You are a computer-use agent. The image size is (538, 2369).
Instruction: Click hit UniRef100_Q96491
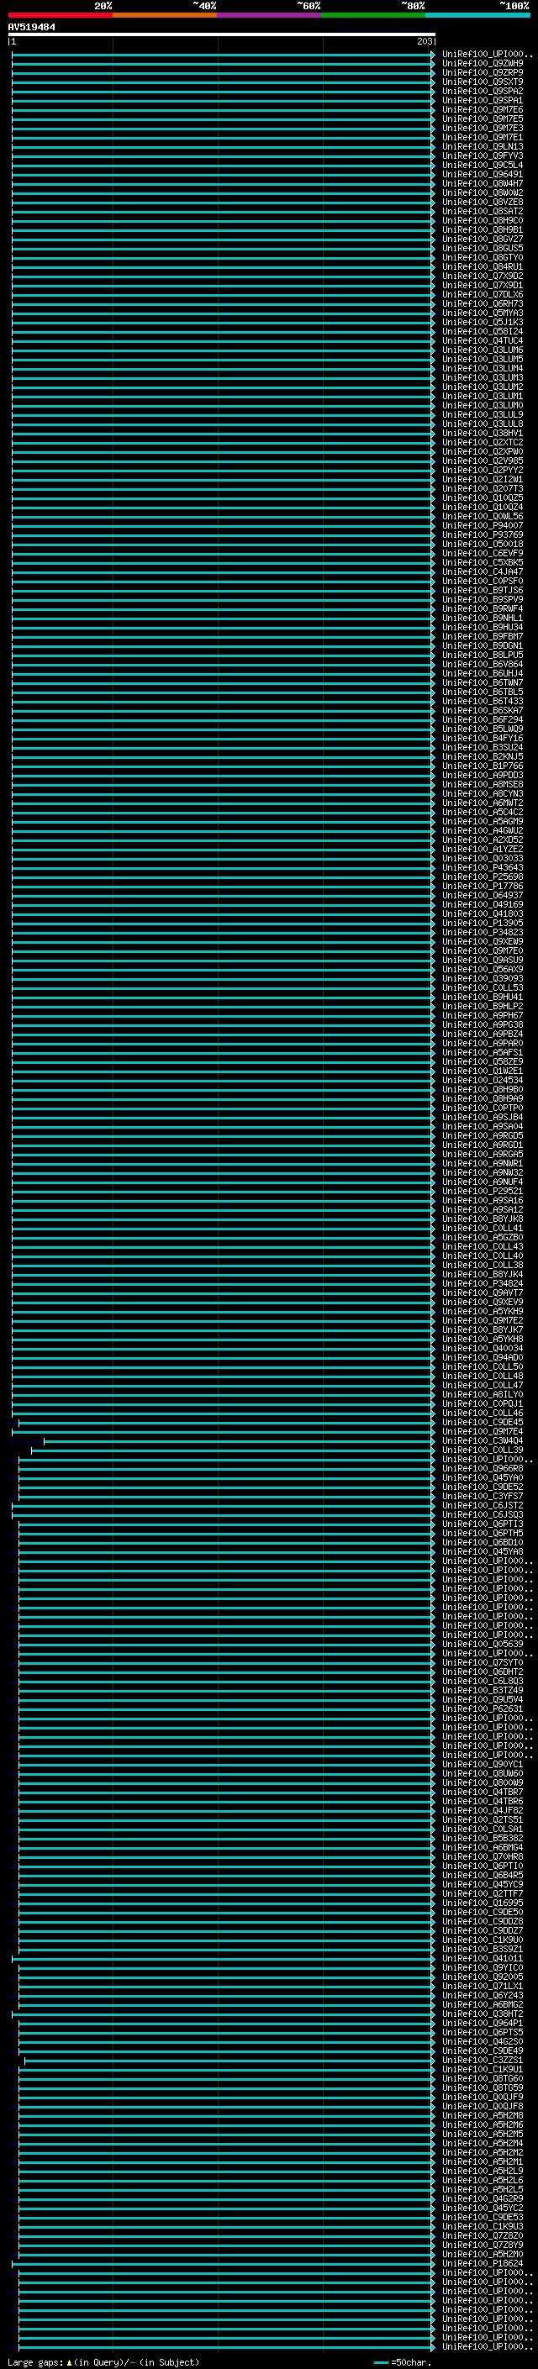click(483, 175)
